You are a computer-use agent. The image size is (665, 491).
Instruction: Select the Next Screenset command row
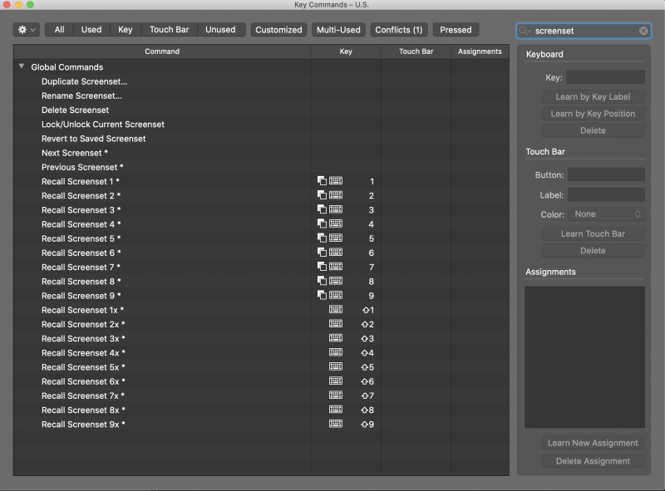[75, 153]
